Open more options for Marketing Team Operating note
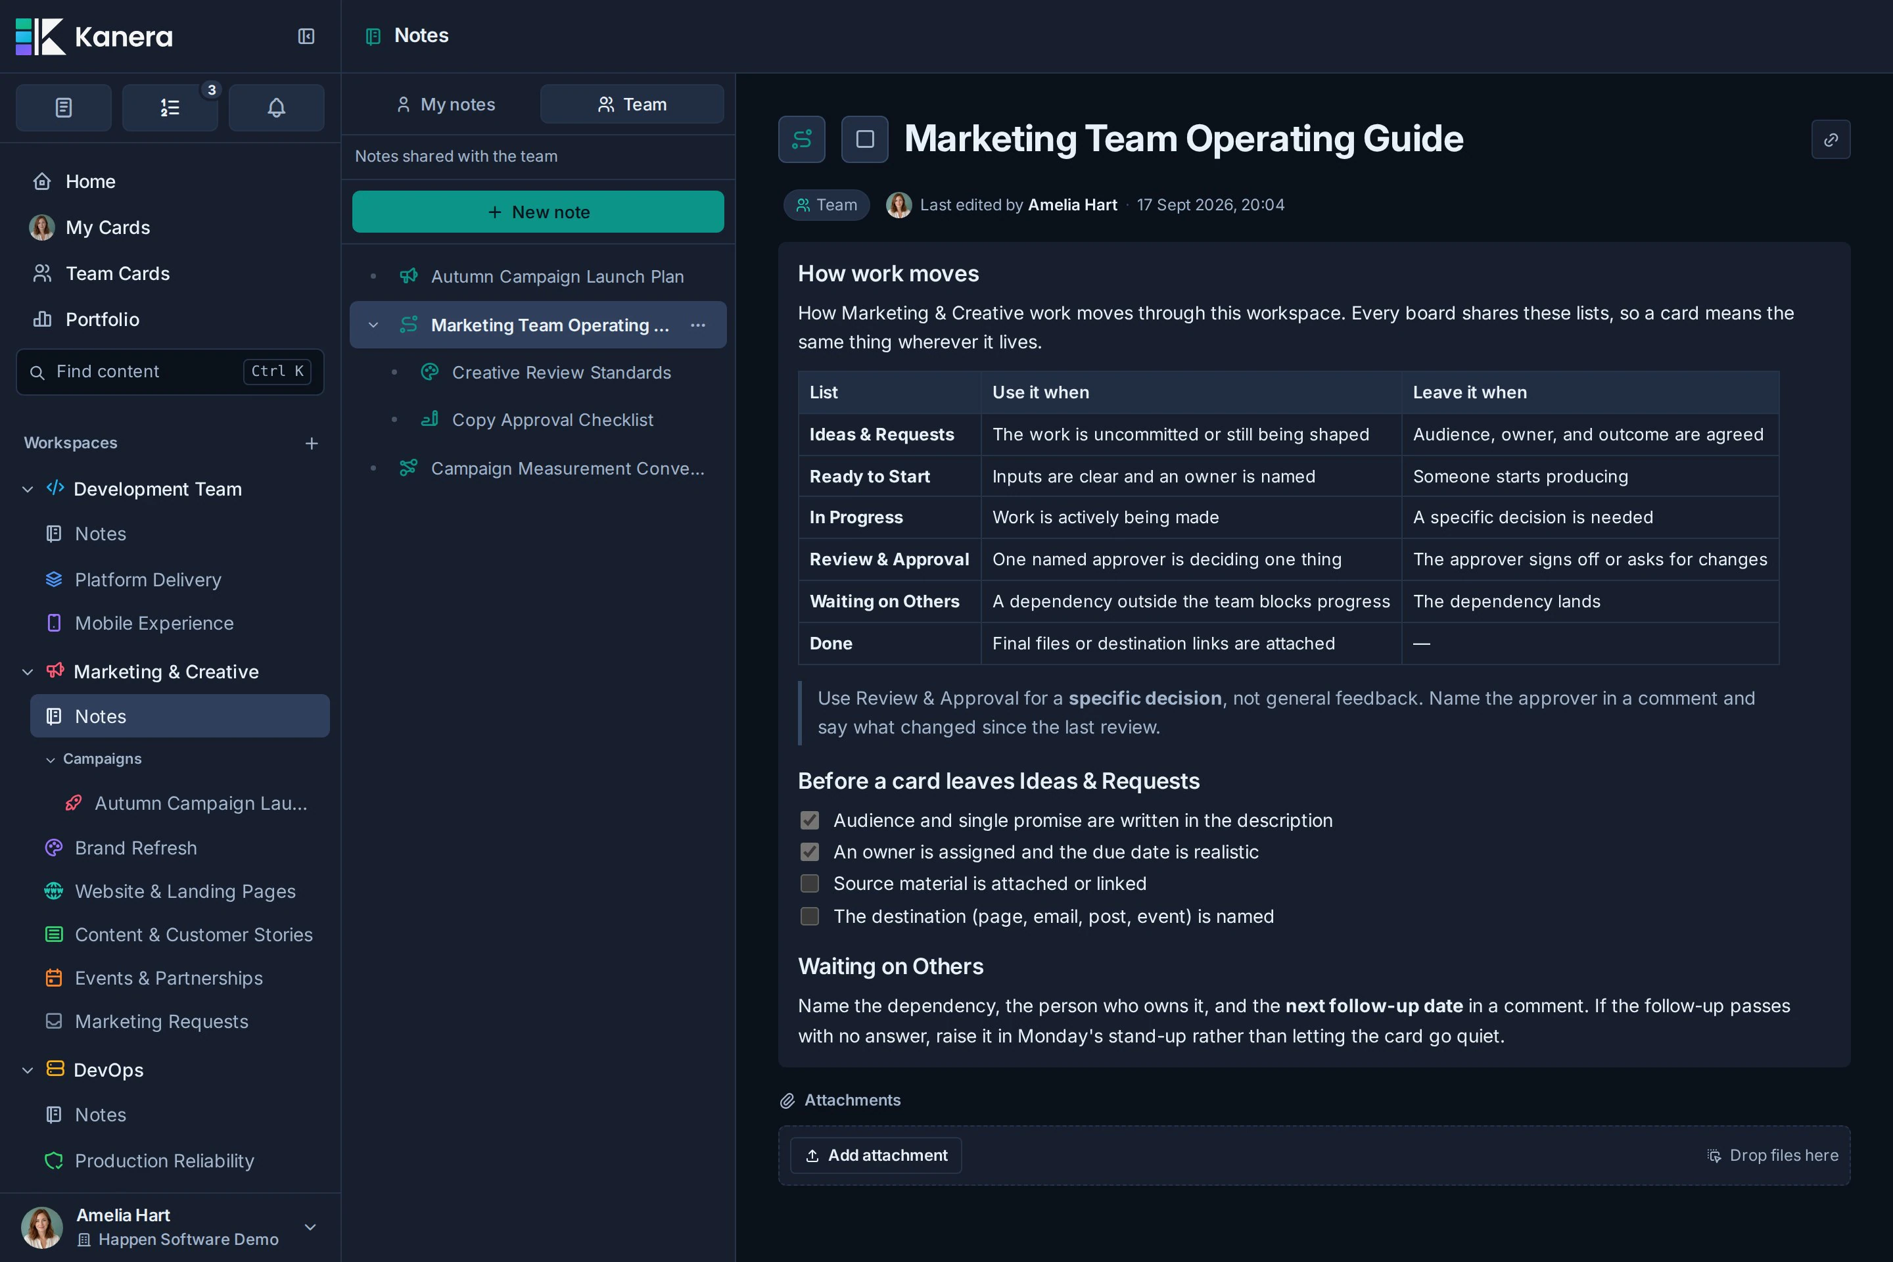Screen dimensions: 1893x1262 click(x=698, y=325)
